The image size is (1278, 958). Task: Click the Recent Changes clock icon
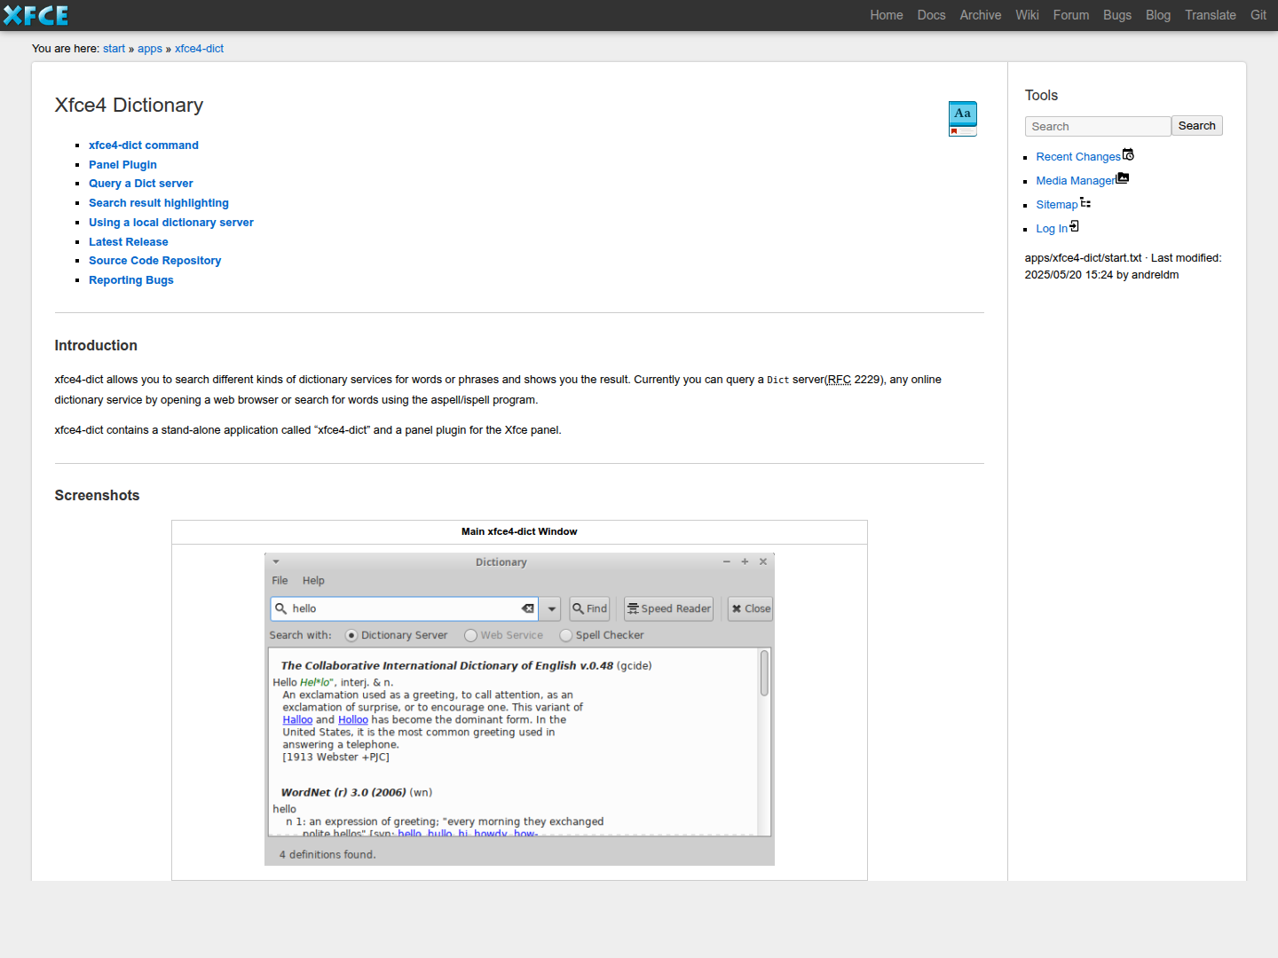(x=1128, y=155)
